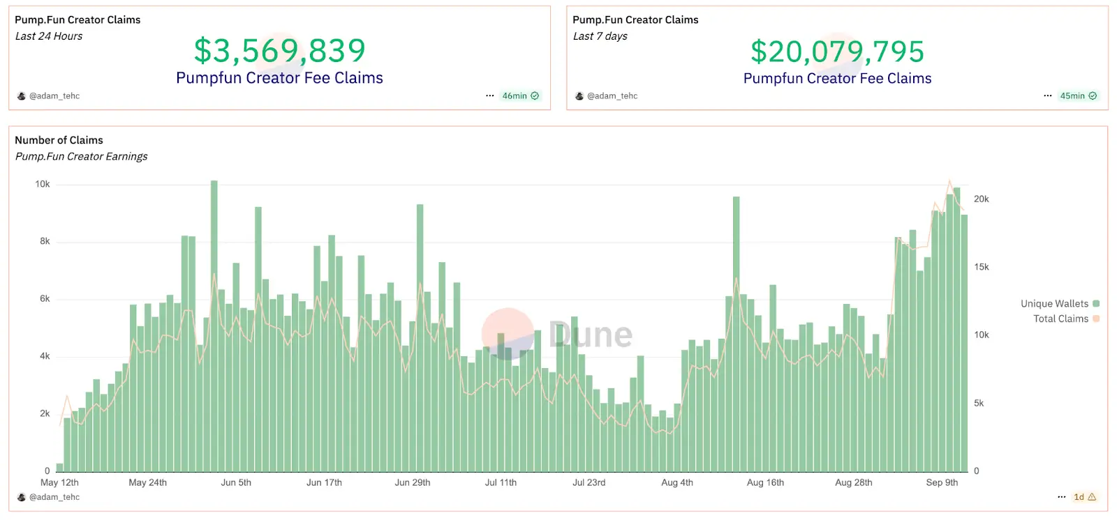Click the $3,569,839 counter value
Image resolution: width=1117 pixels, height=520 pixels.
pos(279,50)
